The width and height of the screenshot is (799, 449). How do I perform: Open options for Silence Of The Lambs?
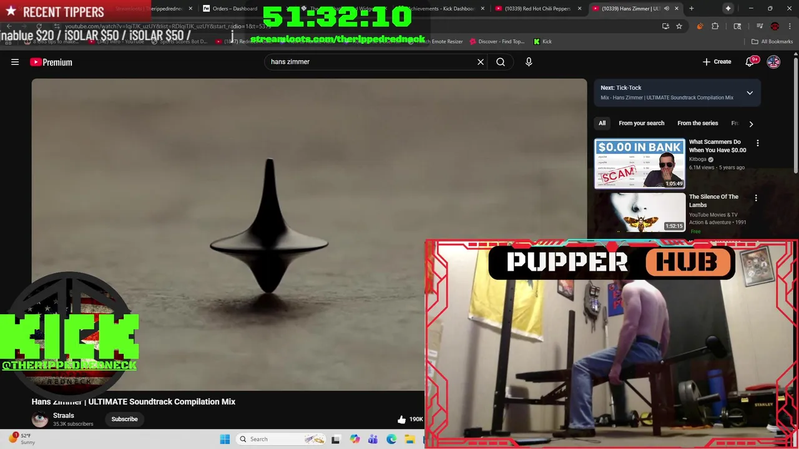point(756,198)
